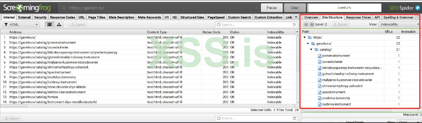The width and height of the screenshot is (422, 123).
Task: Open the Internal tab
Action: [9, 17]
